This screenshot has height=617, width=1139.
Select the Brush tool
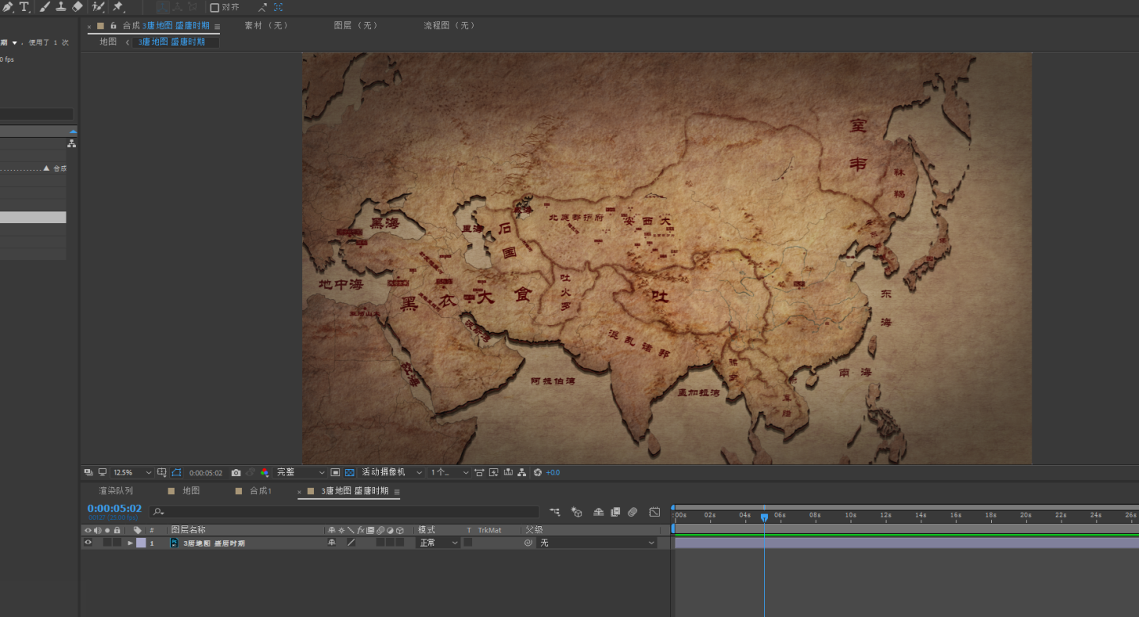click(44, 6)
